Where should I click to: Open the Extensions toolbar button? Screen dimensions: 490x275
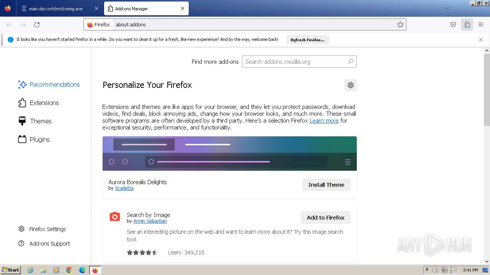pyautogui.click(x=467, y=24)
